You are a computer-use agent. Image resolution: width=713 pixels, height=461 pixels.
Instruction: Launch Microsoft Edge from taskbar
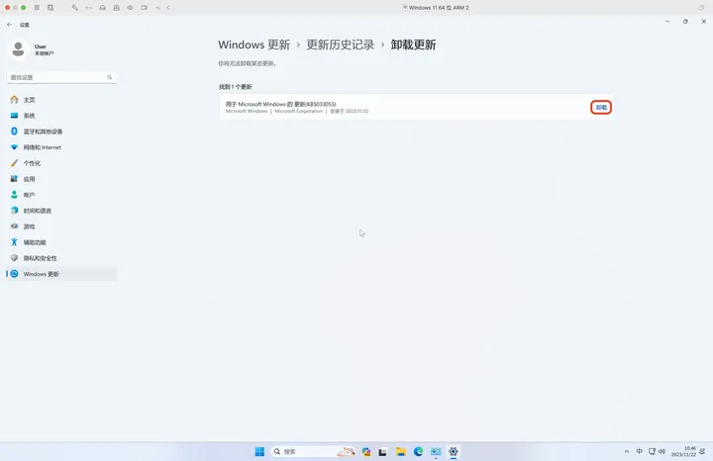coord(418,451)
